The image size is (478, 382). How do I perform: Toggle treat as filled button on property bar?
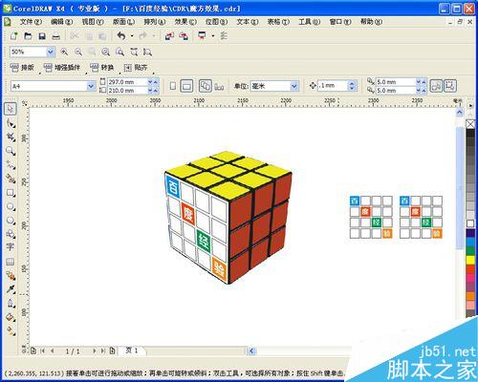coord(436,86)
